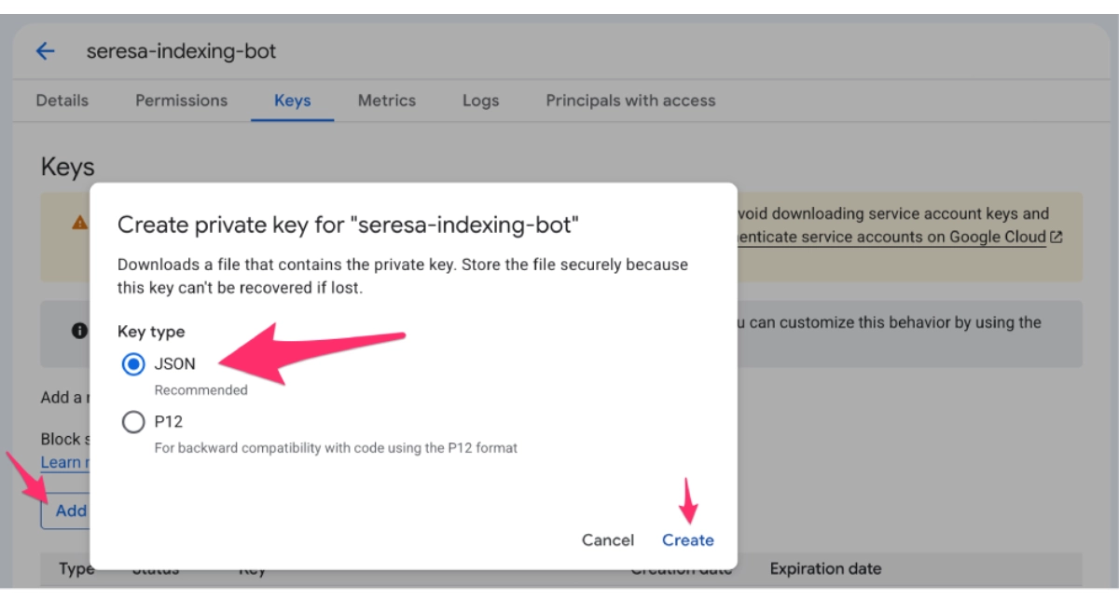1119x600 pixels.
Task: Select the JSON key type radio button
Action: [x=133, y=364]
